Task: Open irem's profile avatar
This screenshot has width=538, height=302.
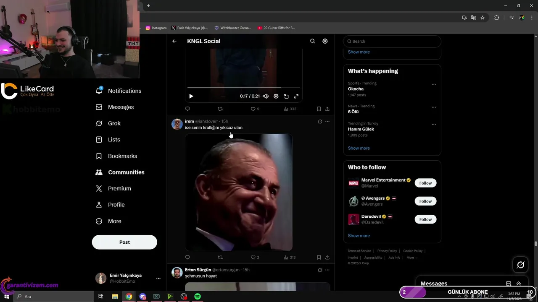Action: (177, 124)
